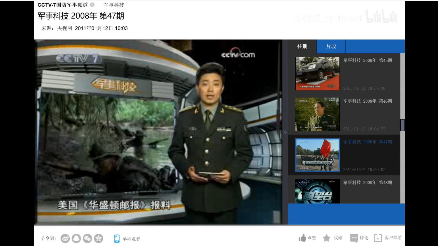Click the playlist scrollbar handle
The image size is (438, 246).
[x=402, y=125]
